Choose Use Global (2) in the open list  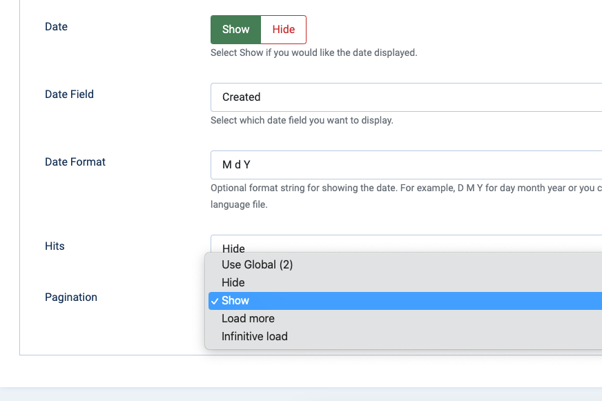(x=258, y=264)
